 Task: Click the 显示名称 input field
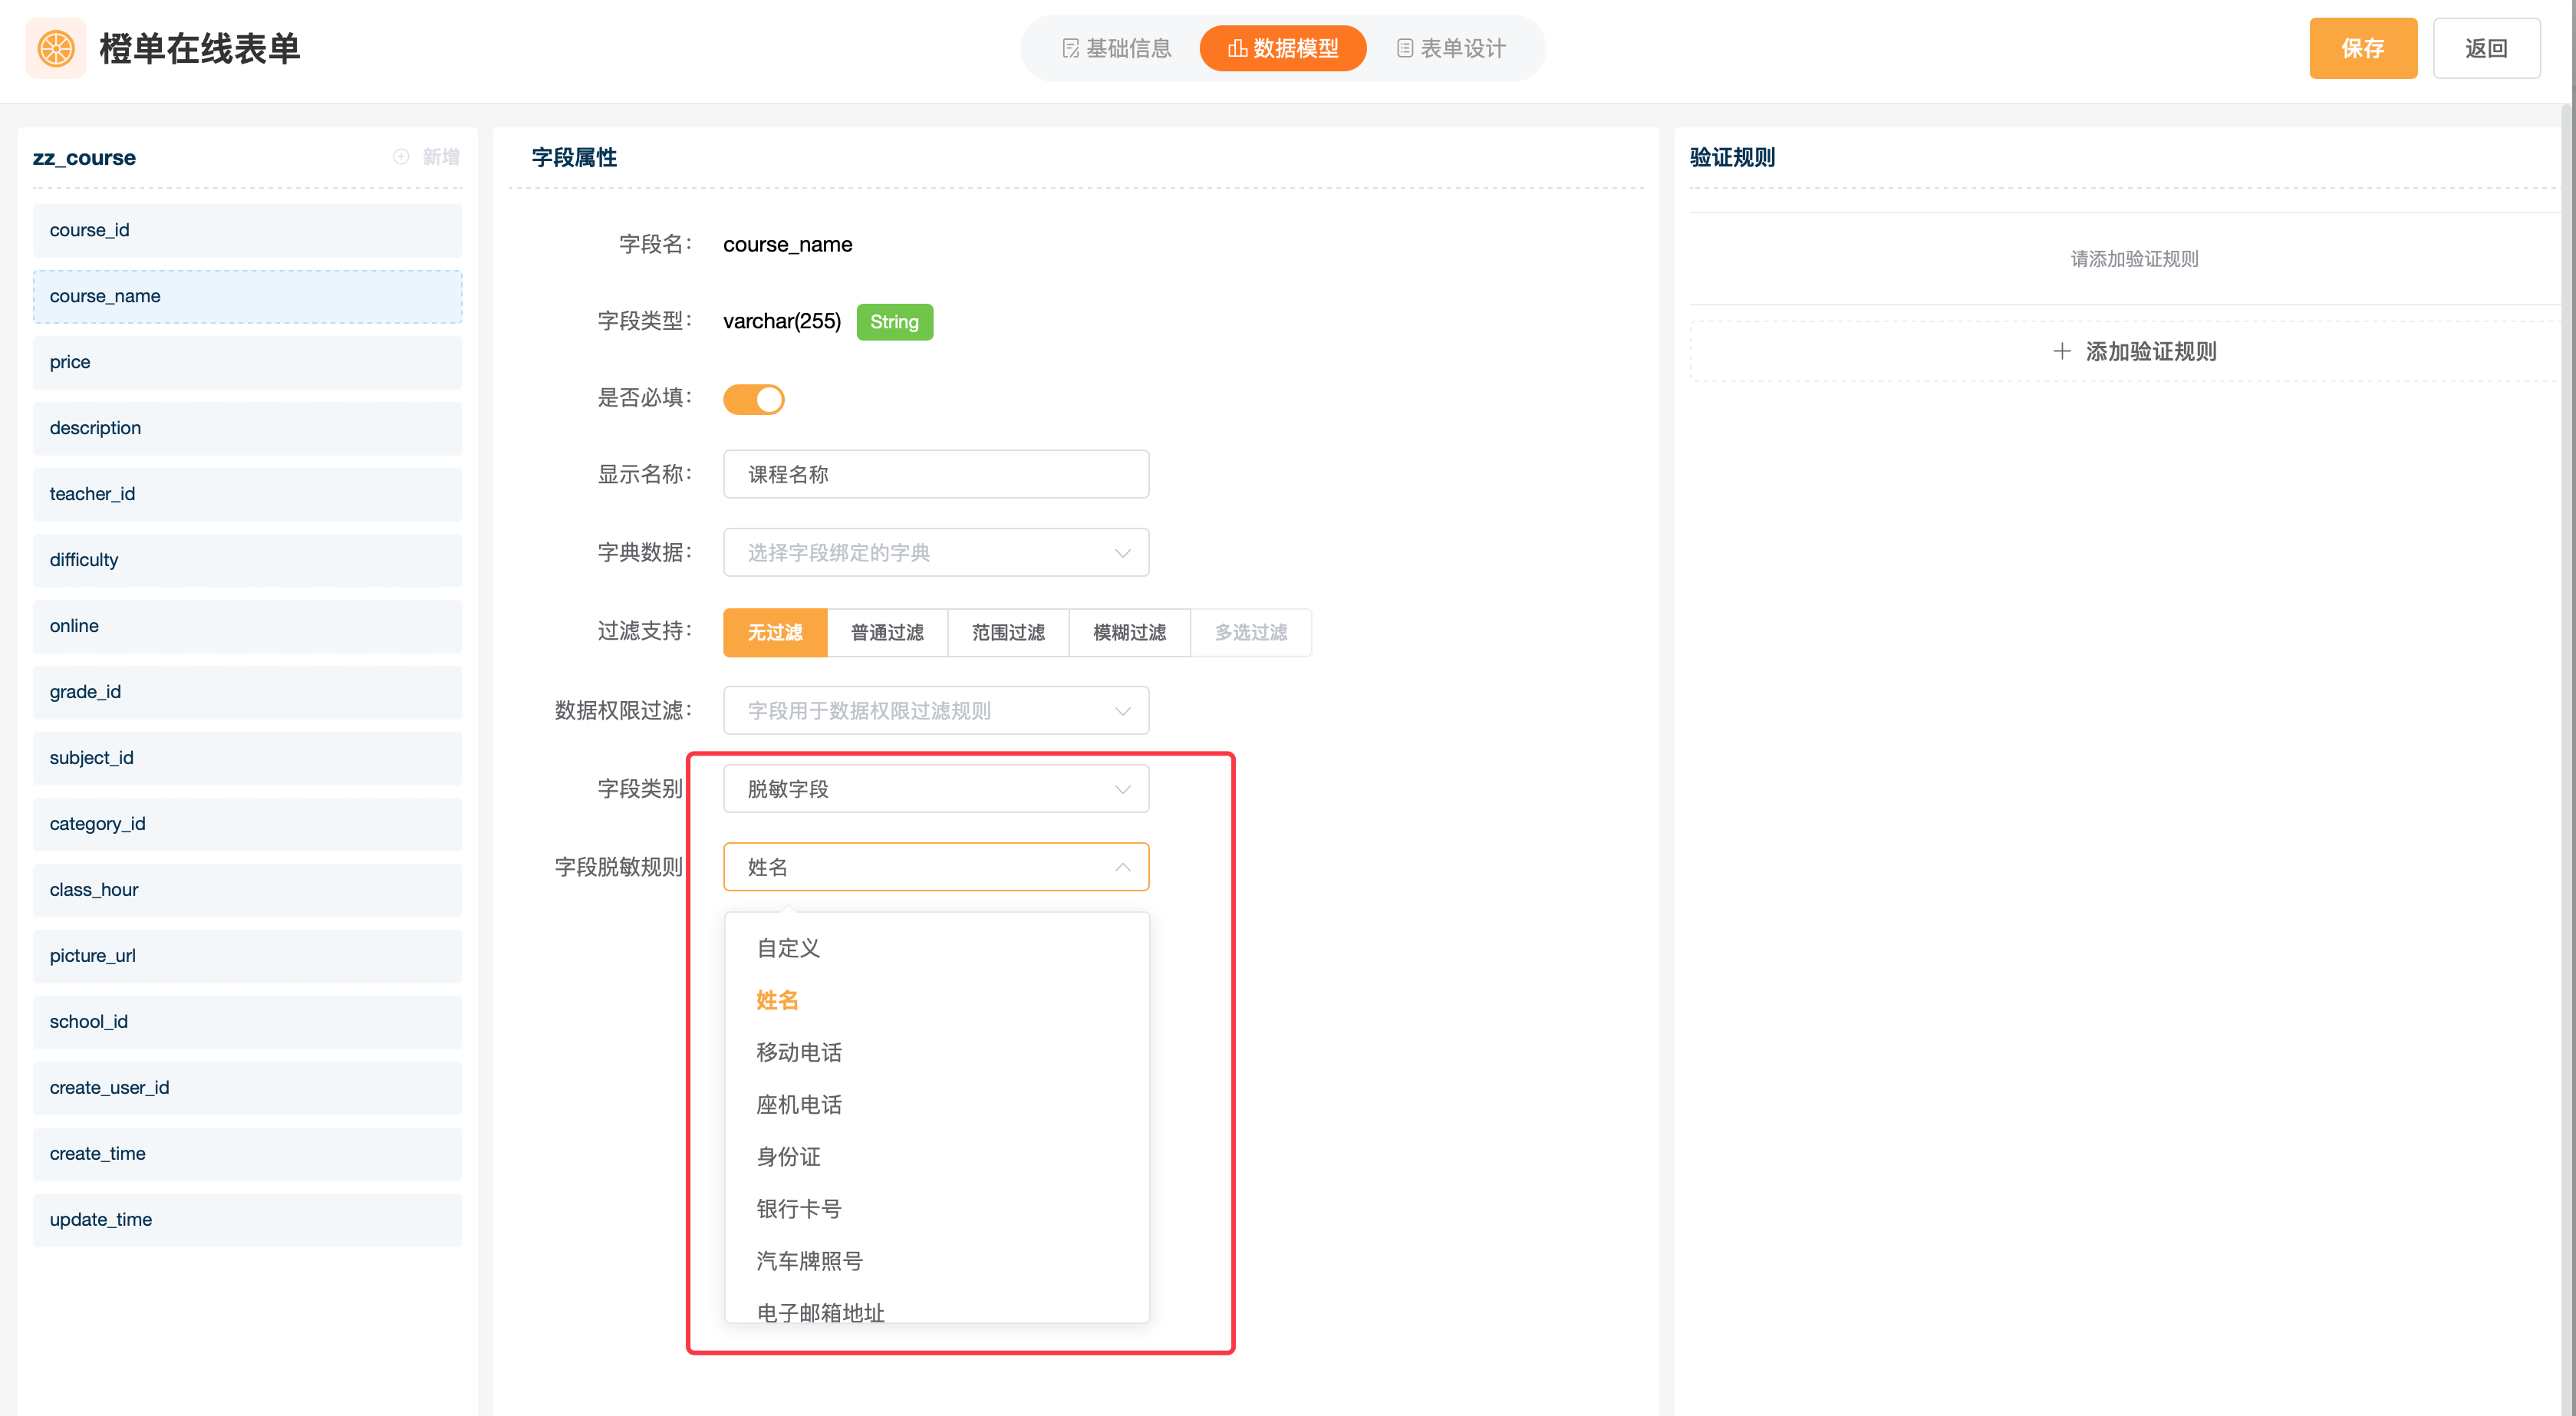[x=936, y=475]
